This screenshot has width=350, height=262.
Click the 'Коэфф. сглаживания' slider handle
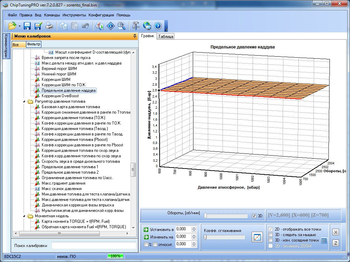tap(205, 237)
